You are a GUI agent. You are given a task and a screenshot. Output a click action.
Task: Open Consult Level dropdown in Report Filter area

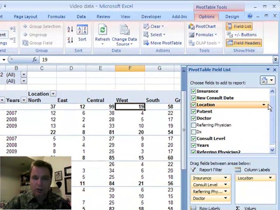(226, 185)
